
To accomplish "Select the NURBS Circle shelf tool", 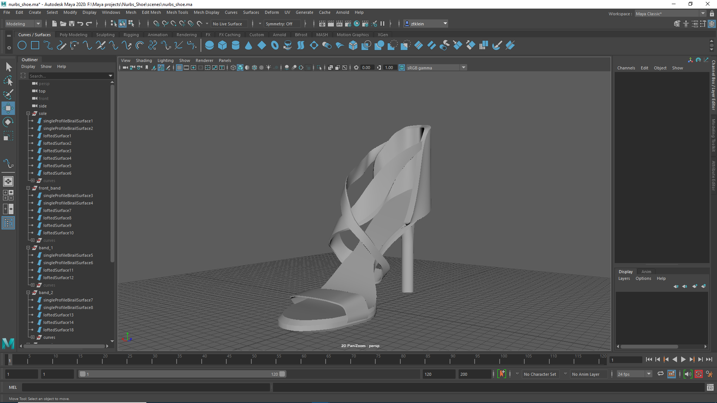I will click(x=22, y=46).
